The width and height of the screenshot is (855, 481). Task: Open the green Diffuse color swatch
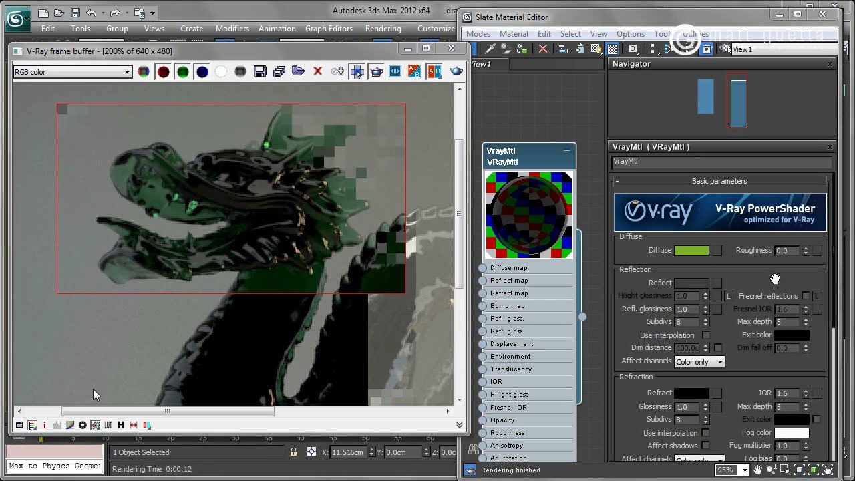click(x=691, y=251)
